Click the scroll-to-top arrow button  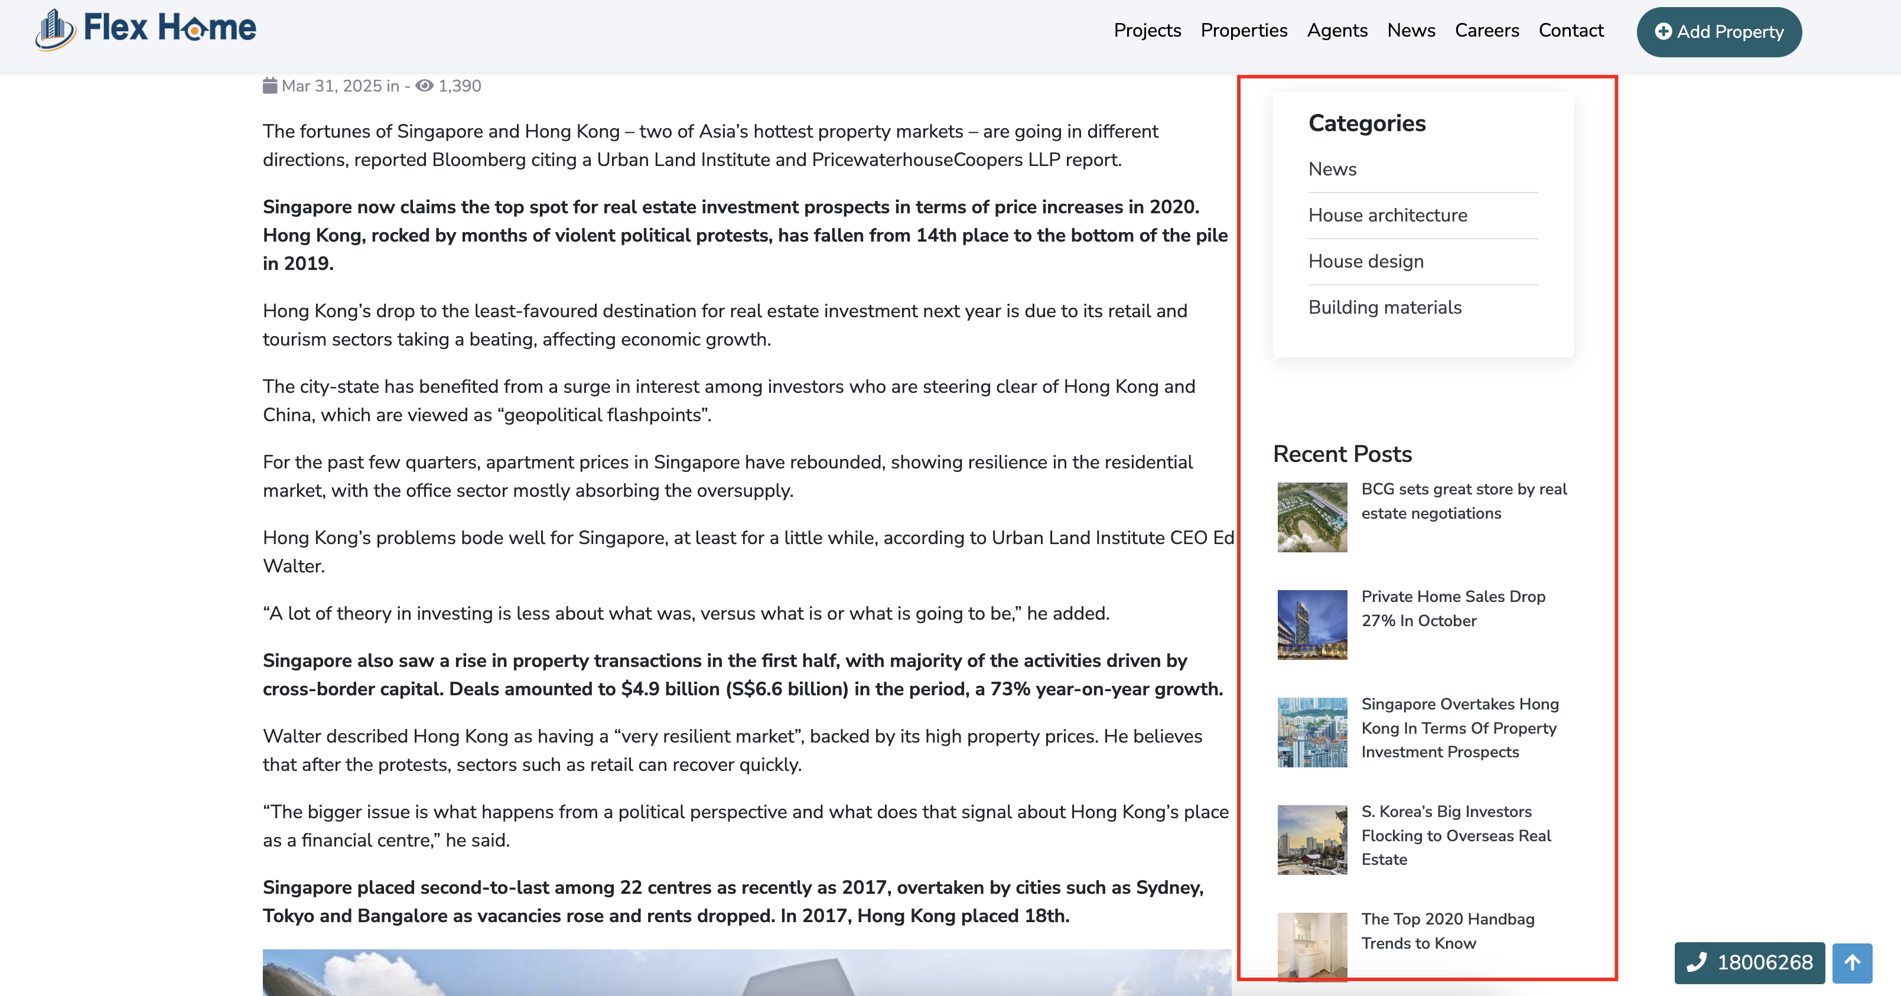pos(1851,963)
